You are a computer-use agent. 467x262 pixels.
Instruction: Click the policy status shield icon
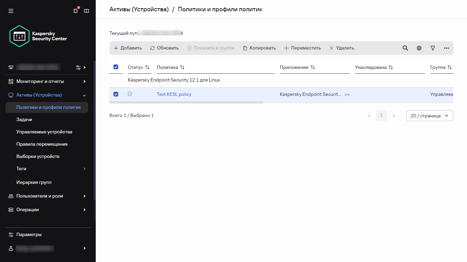click(130, 93)
